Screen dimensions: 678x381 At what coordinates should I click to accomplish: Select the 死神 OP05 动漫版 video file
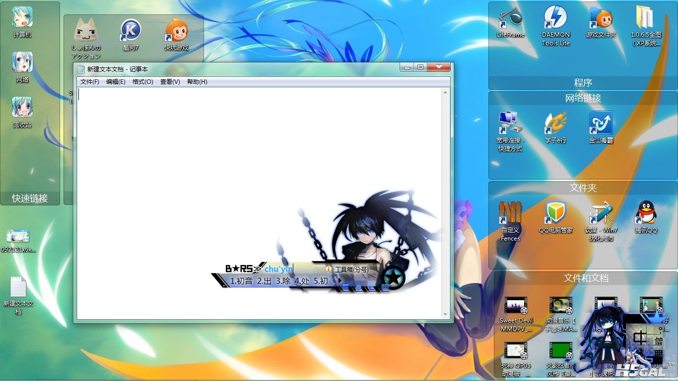click(516, 359)
